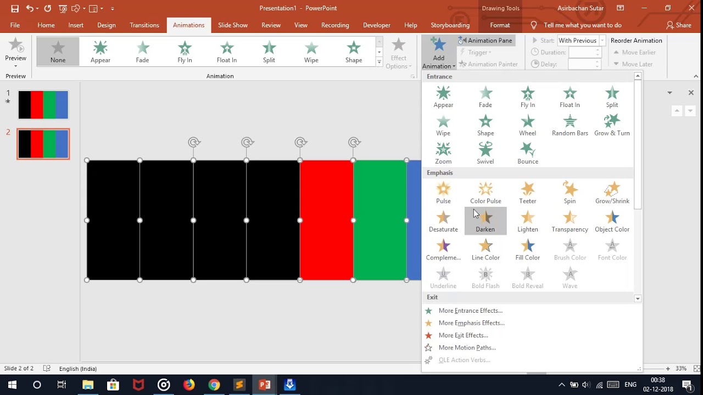This screenshot has width=703, height=395.
Task: Pick the Random Bars entrance effect
Action: point(570,125)
